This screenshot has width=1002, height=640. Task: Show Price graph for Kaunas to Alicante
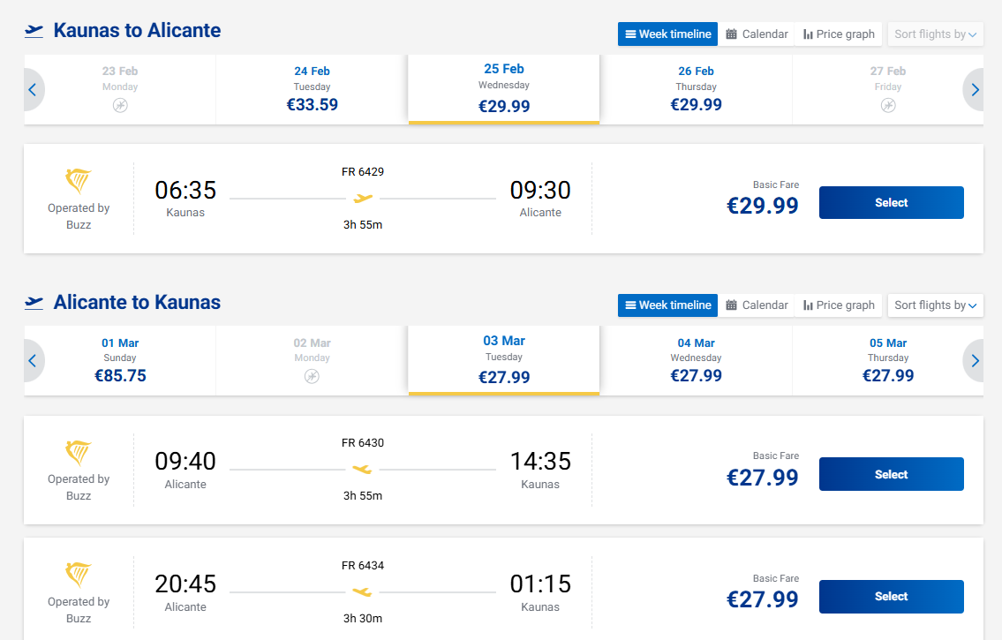tap(839, 34)
